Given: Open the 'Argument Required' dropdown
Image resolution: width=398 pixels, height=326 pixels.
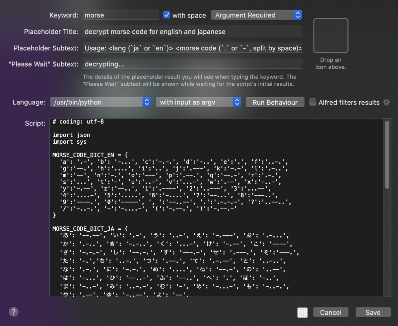Looking at the screenshot, I should 256,15.
